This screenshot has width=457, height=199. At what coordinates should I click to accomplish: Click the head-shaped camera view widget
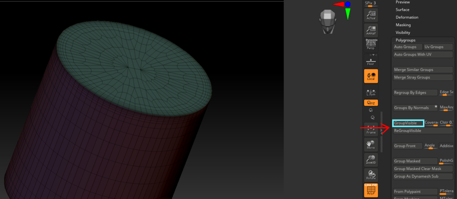pyautogui.click(x=327, y=21)
